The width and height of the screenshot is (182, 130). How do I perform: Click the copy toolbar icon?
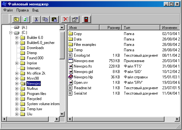tap(45, 19)
